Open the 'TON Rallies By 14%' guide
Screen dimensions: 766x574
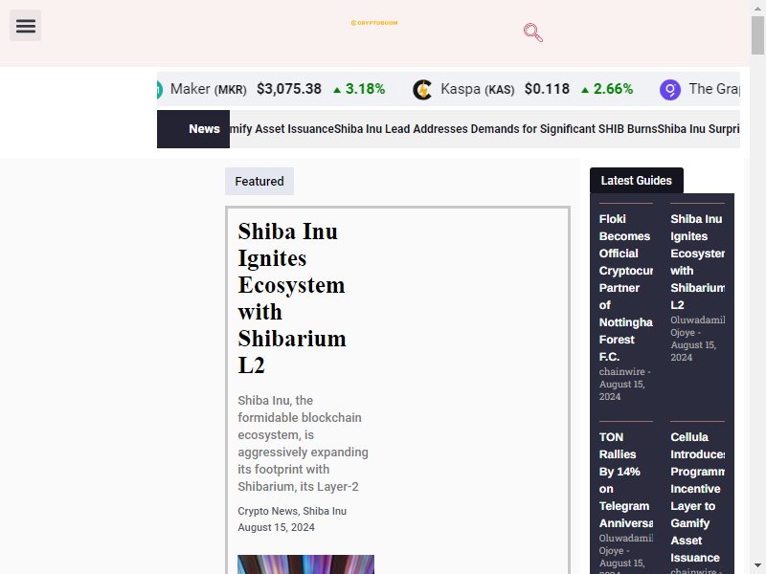pyautogui.click(x=626, y=480)
